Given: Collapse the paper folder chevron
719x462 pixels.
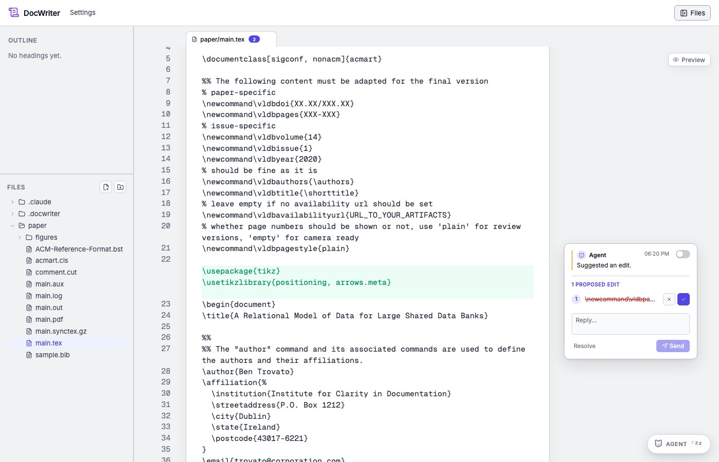Looking at the screenshot, I should point(12,225).
